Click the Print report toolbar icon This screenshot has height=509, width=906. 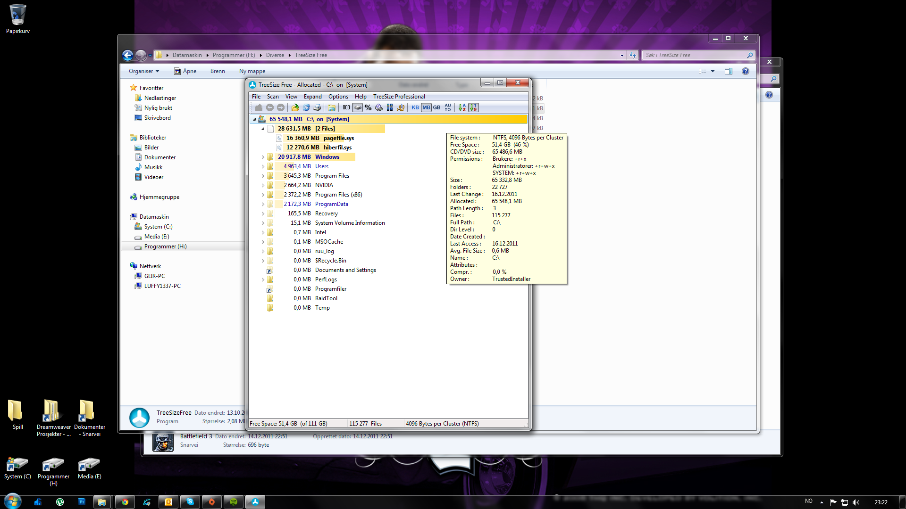[x=317, y=107]
